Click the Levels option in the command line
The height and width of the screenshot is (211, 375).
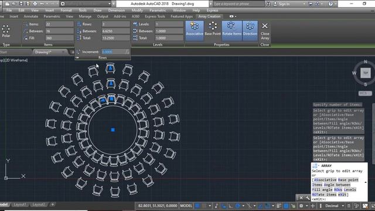point(350,190)
